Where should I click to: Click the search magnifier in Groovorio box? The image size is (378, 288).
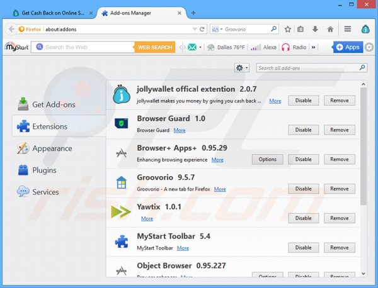point(273,29)
